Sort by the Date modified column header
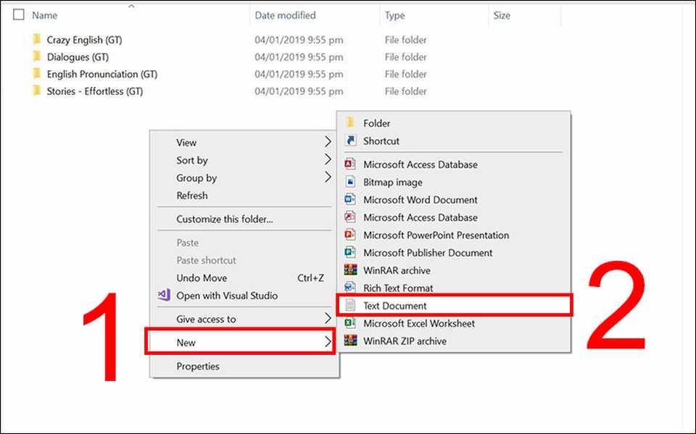This screenshot has width=696, height=434. click(285, 15)
